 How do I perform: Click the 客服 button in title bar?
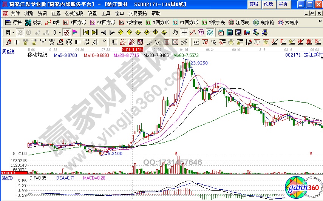(x=254, y=4)
